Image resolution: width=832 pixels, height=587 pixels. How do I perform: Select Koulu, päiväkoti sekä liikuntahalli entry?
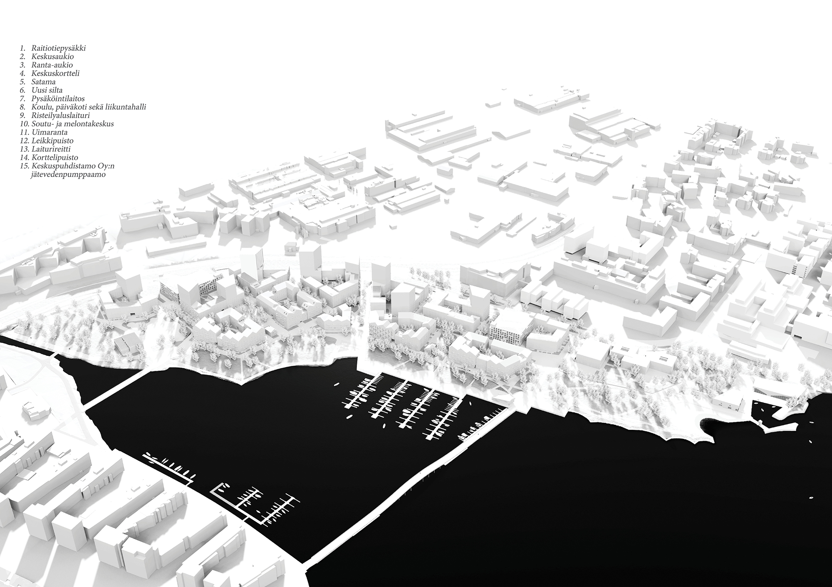(88, 107)
